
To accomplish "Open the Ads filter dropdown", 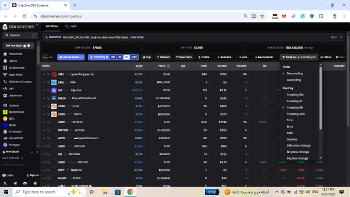I will (244, 57).
